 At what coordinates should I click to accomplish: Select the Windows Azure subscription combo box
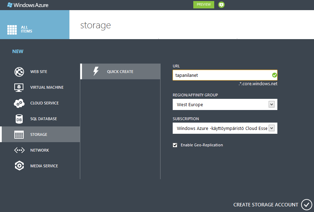[225, 128]
